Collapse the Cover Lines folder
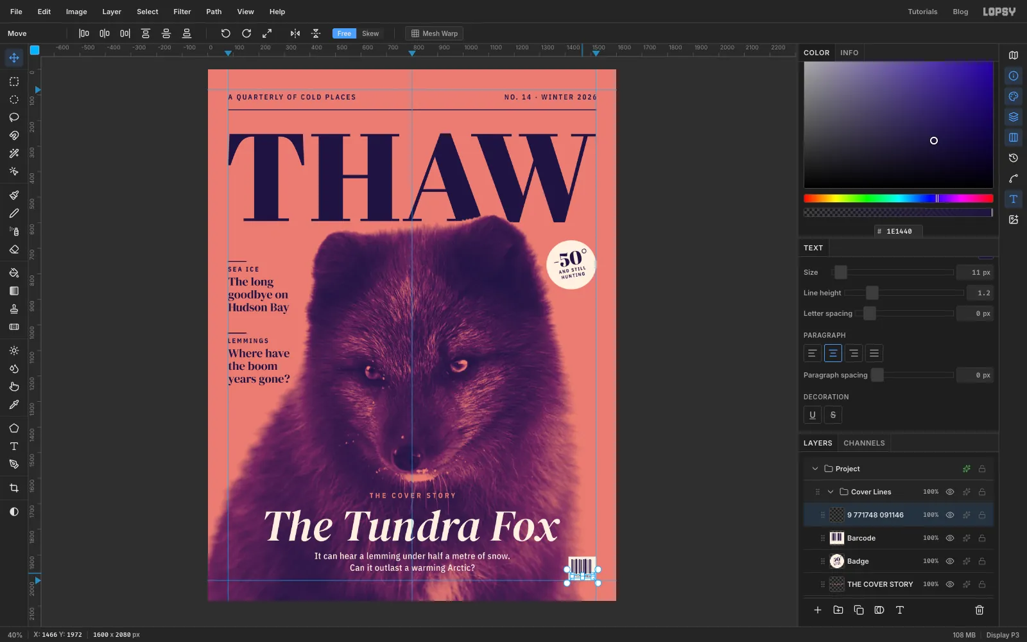Viewport: 1027px width, 642px height. (831, 492)
